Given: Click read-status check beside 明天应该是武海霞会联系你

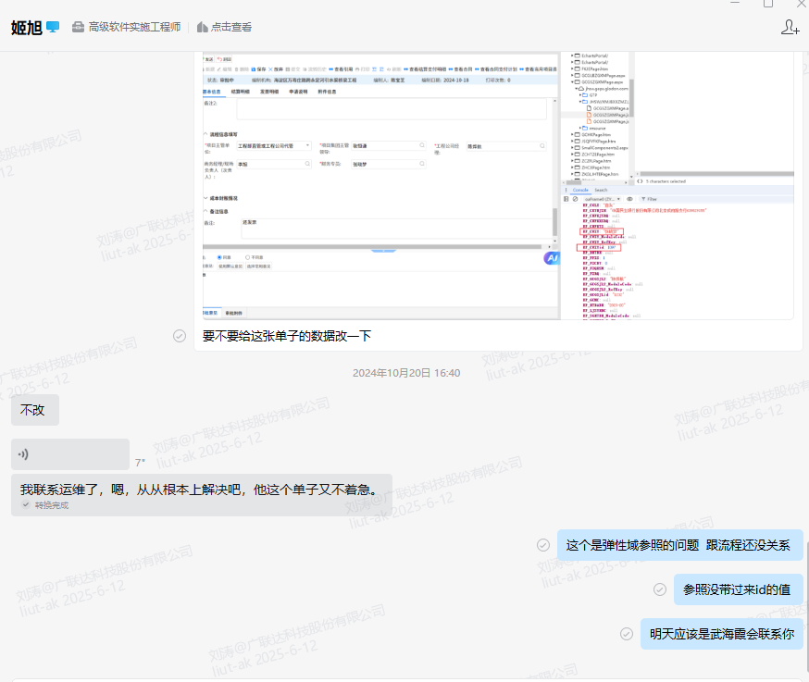Looking at the screenshot, I should 627,634.
